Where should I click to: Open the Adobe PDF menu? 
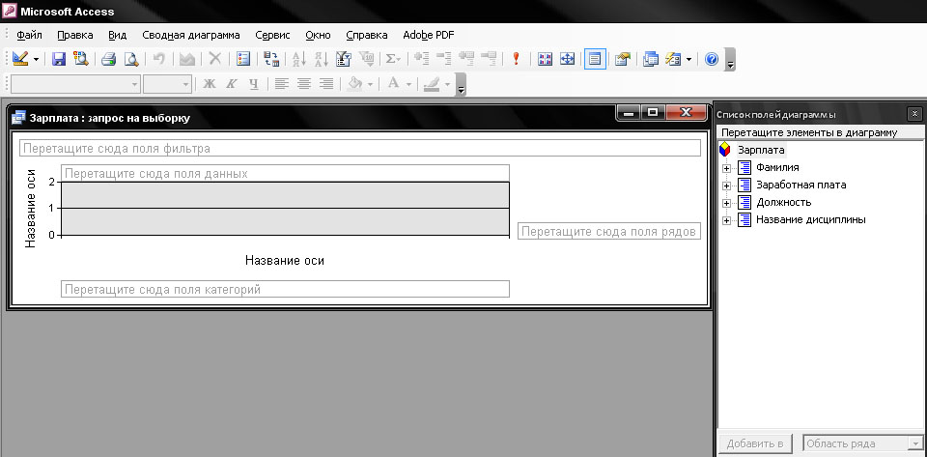429,35
